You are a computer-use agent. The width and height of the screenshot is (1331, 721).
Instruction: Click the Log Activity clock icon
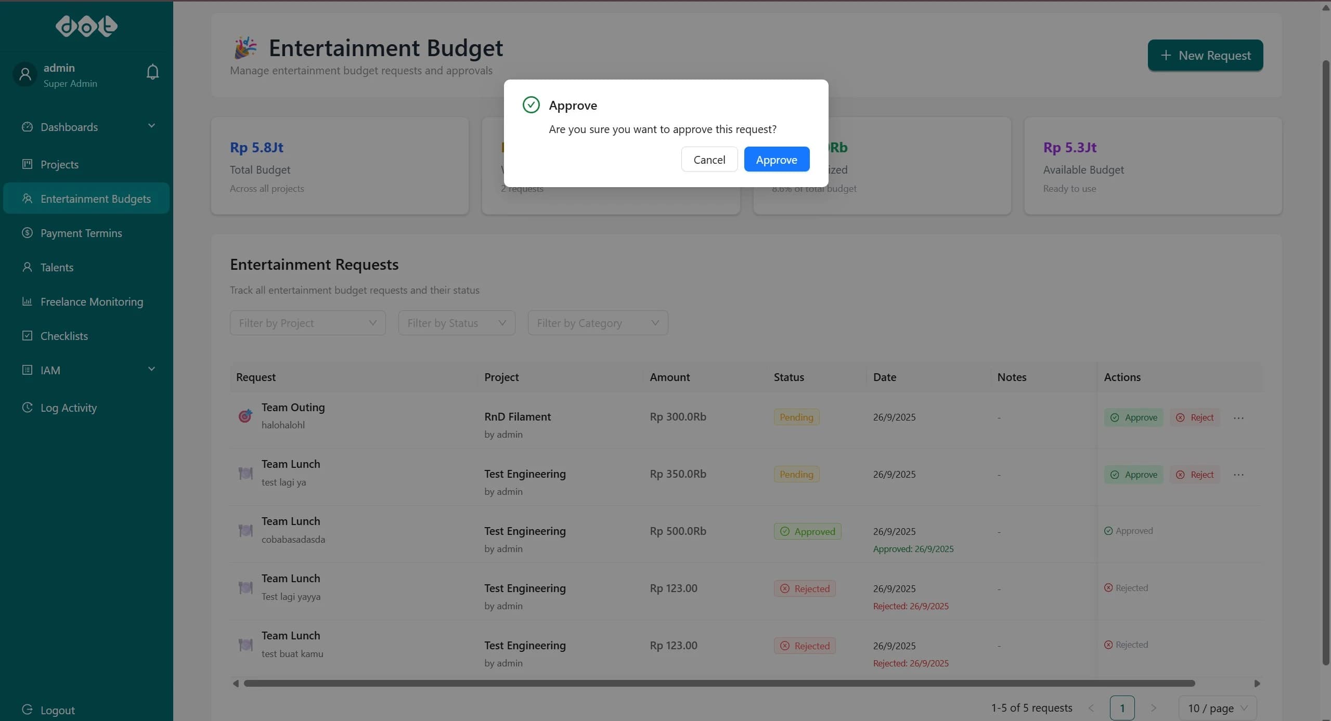tap(28, 408)
